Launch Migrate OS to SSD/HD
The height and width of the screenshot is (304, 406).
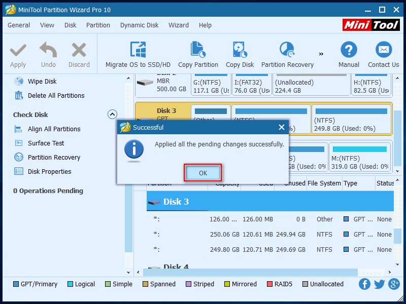(138, 55)
